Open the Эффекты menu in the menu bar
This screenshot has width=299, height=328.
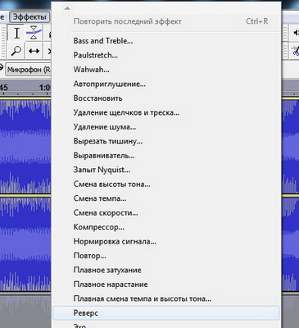pyautogui.click(x=29, y=17)
